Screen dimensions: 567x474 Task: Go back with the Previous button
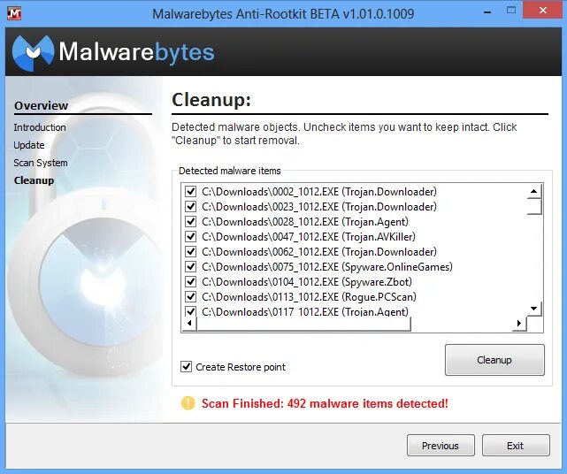tap(441, 446)
